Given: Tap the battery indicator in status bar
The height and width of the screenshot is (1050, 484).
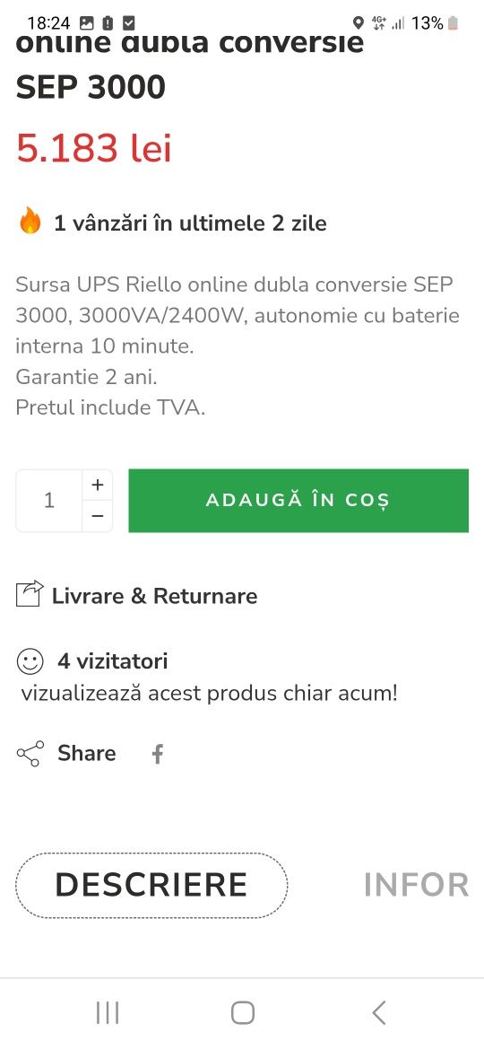Looking at the screenshot, I should [454, 23].
